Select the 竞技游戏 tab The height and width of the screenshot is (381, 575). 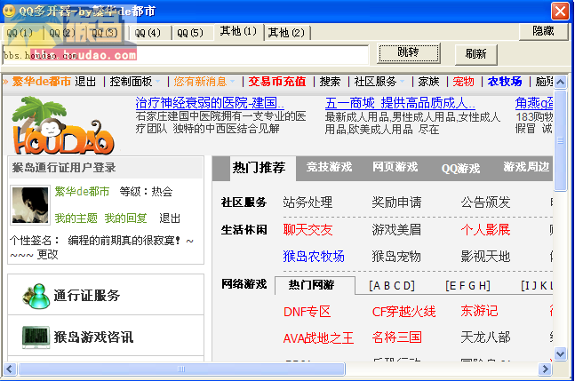[x=329, y=167]
